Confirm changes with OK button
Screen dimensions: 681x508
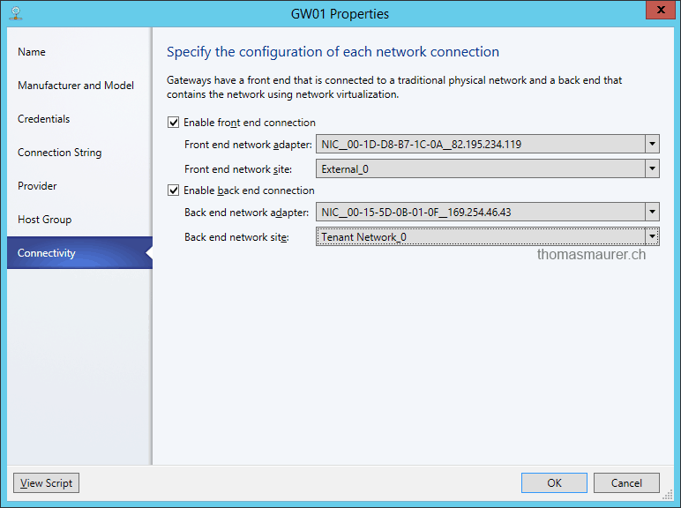[x=554, y=483]
